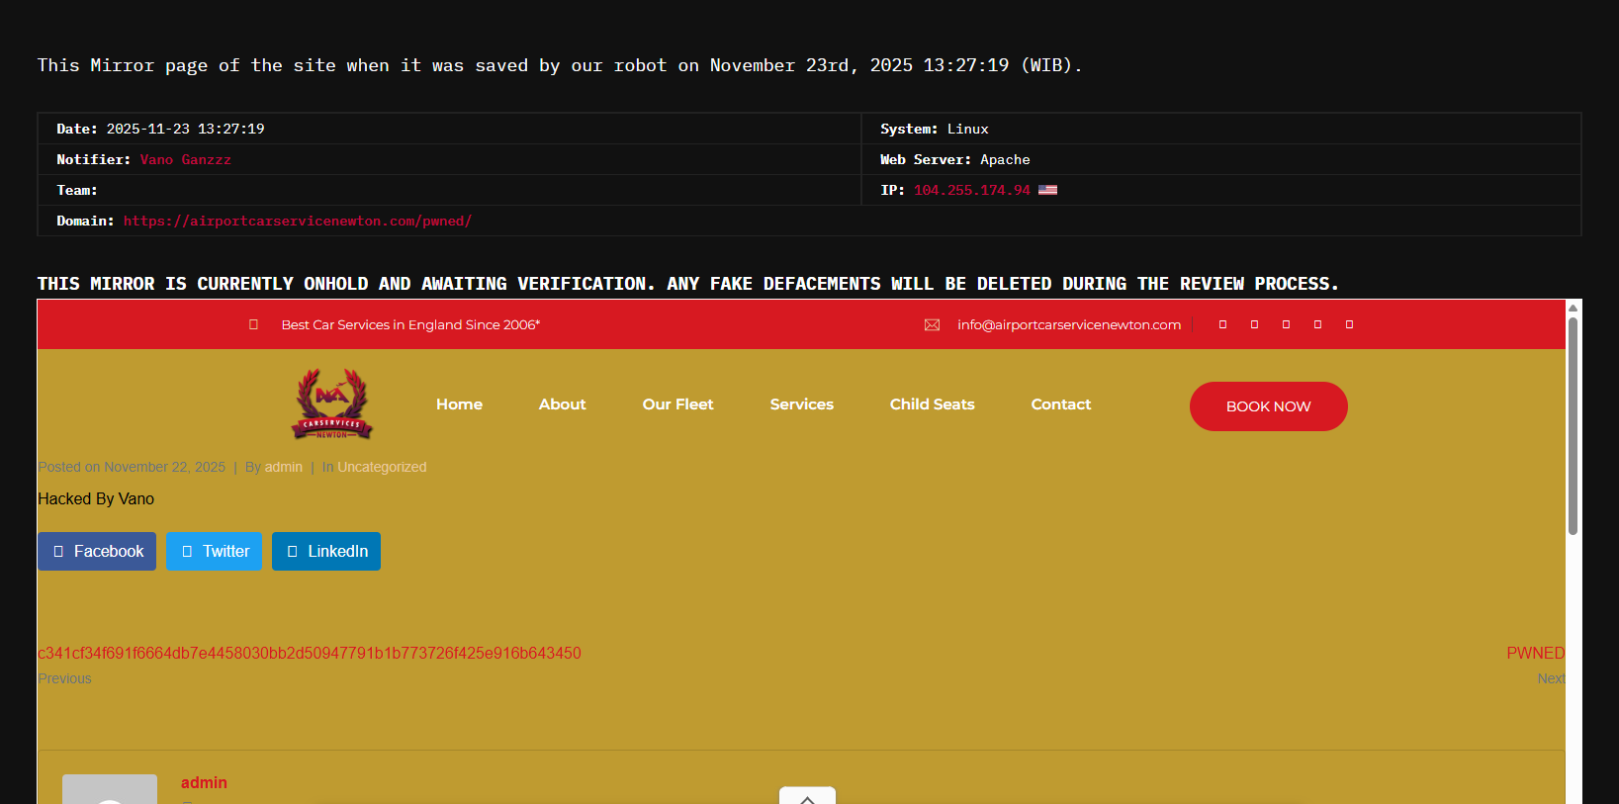This screenshot has width=1619, height=804.
Task: Select Child Seats from the nav menu
Action: point(932,404)
